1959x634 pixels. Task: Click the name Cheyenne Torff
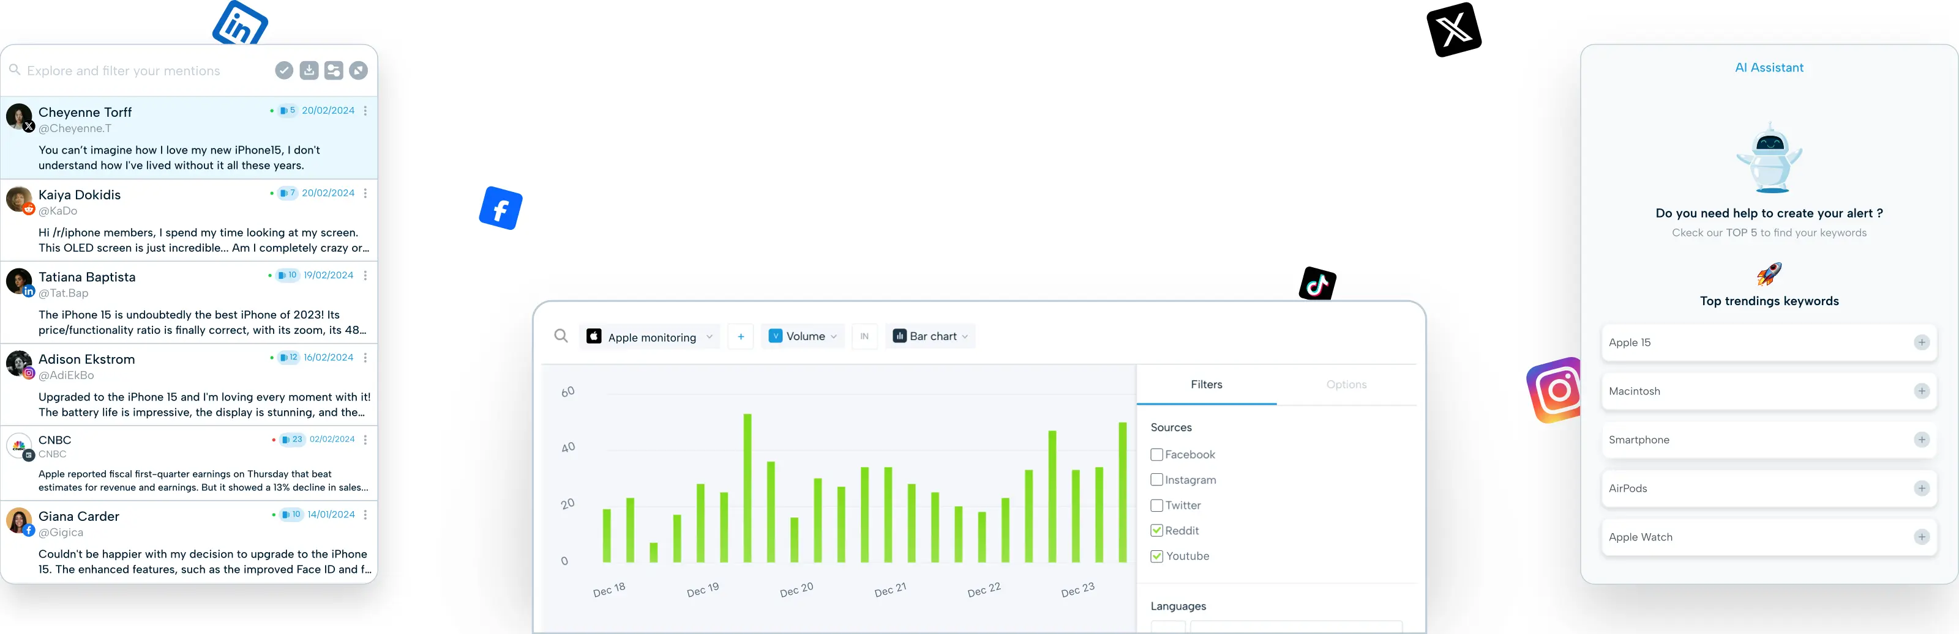(85, 112)
